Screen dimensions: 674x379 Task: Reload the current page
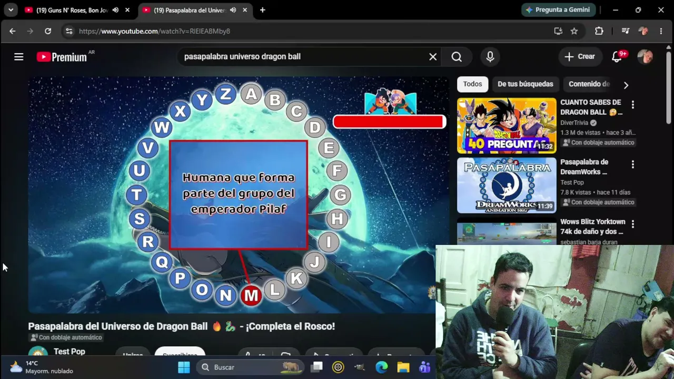coord(48,31)
